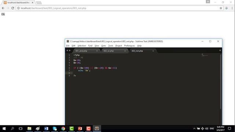Screen dimensions: 235x132
Task: Open PowerPoint from the taskbar
Action: tap(80, 128)
